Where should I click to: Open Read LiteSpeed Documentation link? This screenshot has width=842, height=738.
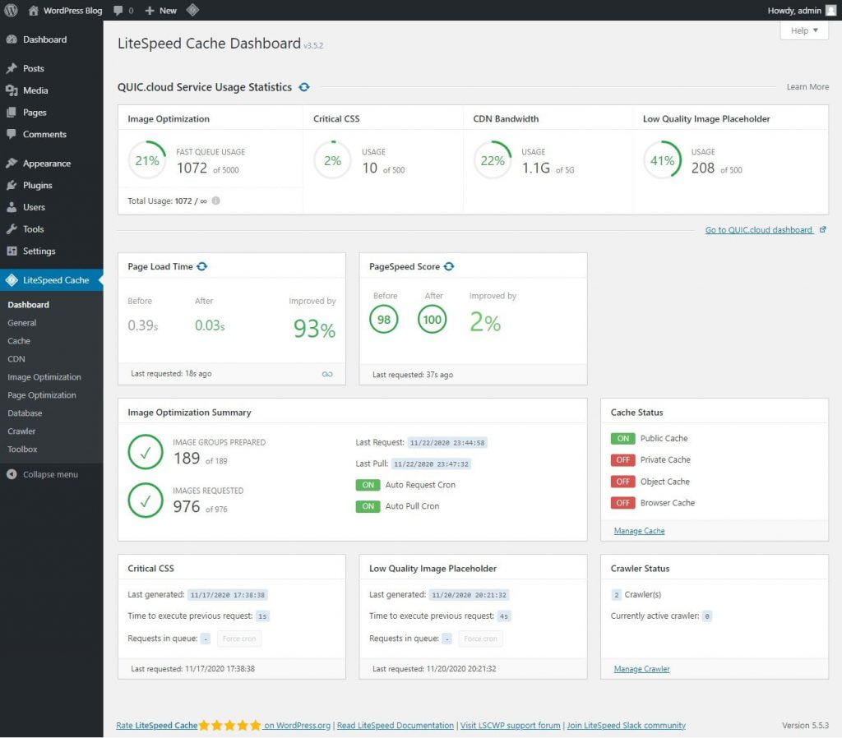pyautogui.click(x=396, y=726)
